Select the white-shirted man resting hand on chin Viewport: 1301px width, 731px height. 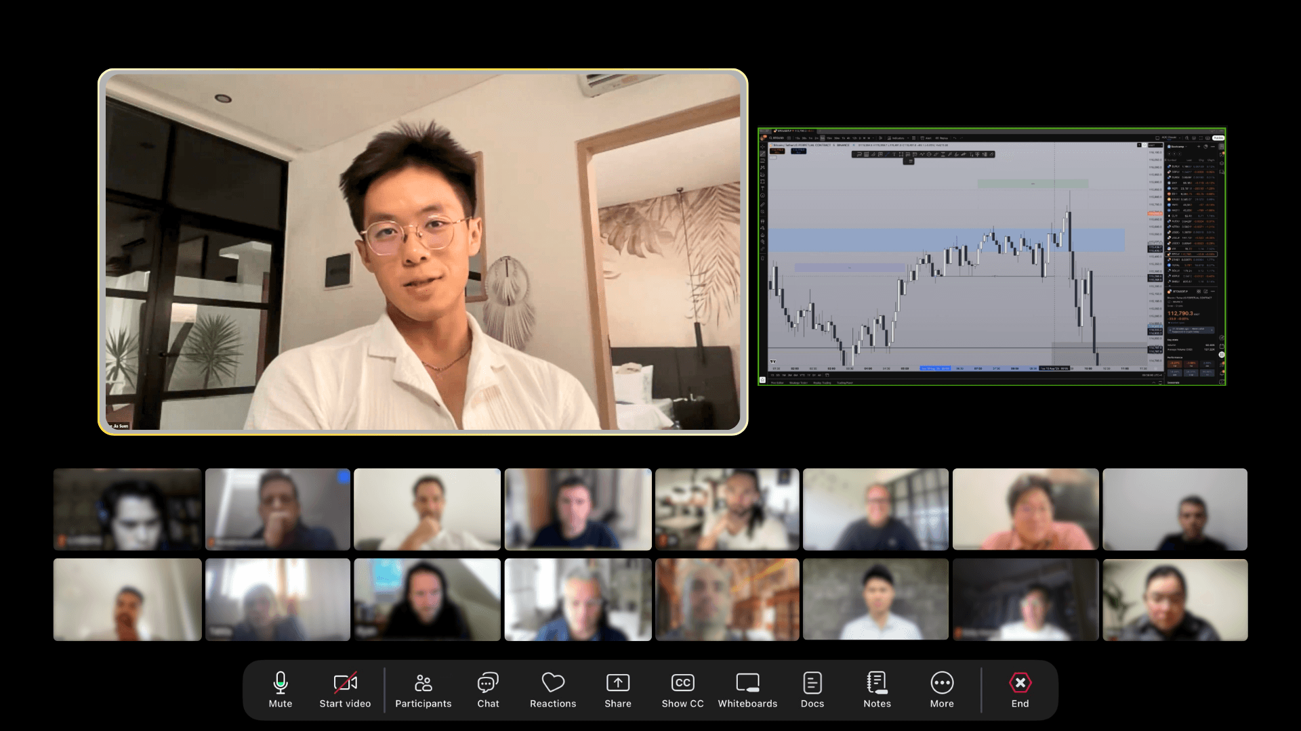[427, 509]
